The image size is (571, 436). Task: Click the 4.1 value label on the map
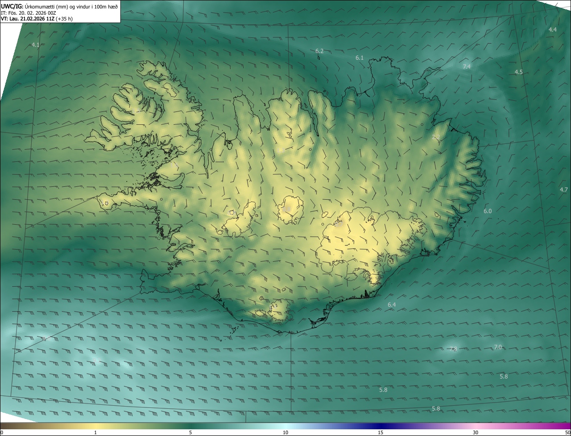click(36, 45)
